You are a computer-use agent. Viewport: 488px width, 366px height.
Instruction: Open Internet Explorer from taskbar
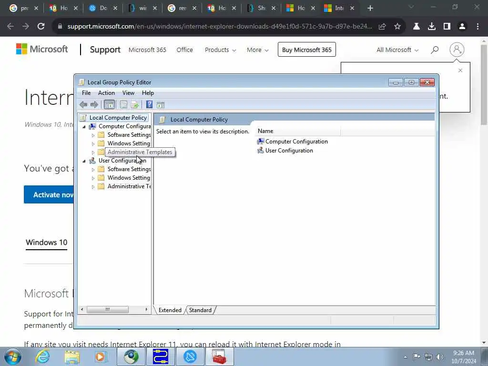click(42, 356)
